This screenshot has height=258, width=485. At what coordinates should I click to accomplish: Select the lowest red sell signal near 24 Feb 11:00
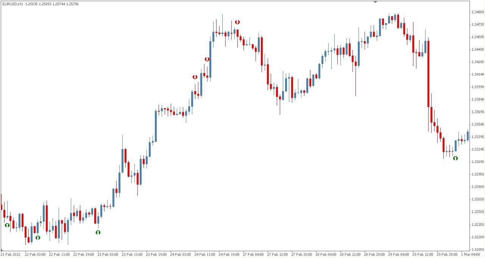(x=195, y=76)
